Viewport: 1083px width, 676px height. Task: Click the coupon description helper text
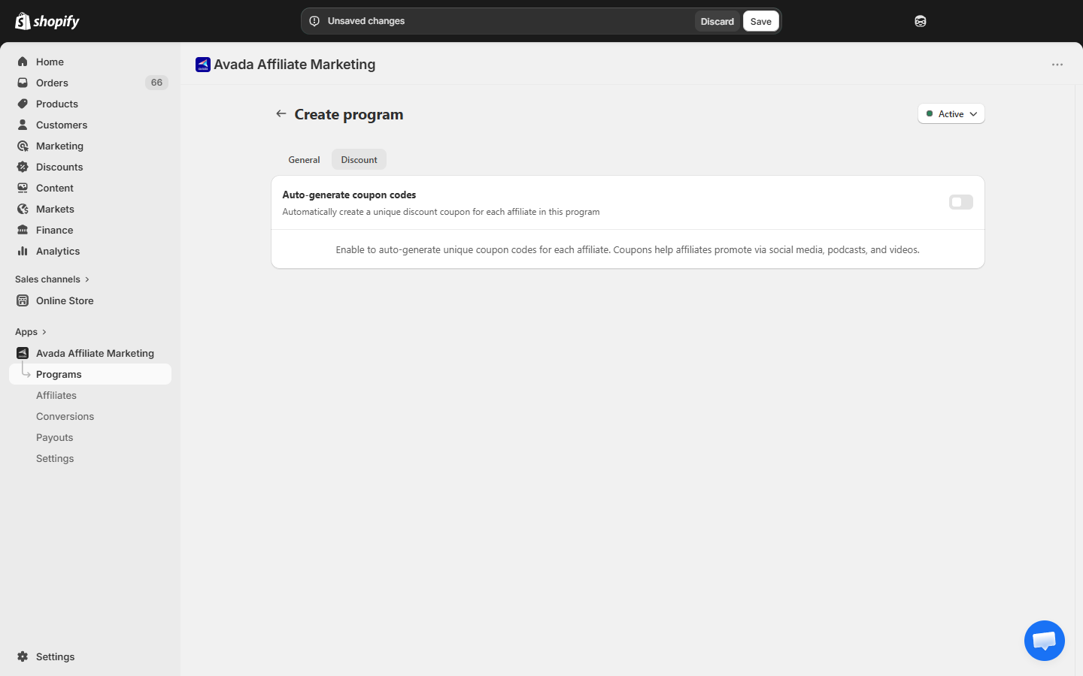pyautogui.click(x=628, y=249)
